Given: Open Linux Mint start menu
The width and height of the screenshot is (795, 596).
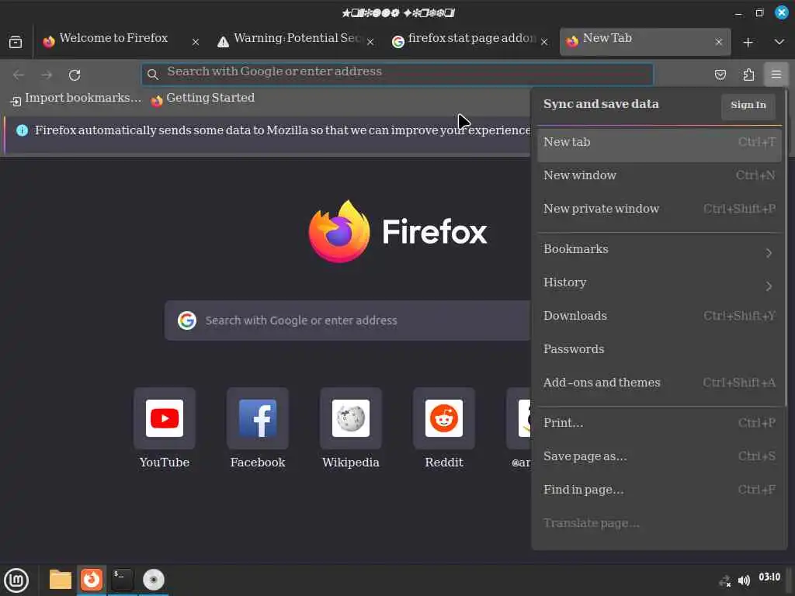Looking at the screenshot, I should (x=16, y=580).
